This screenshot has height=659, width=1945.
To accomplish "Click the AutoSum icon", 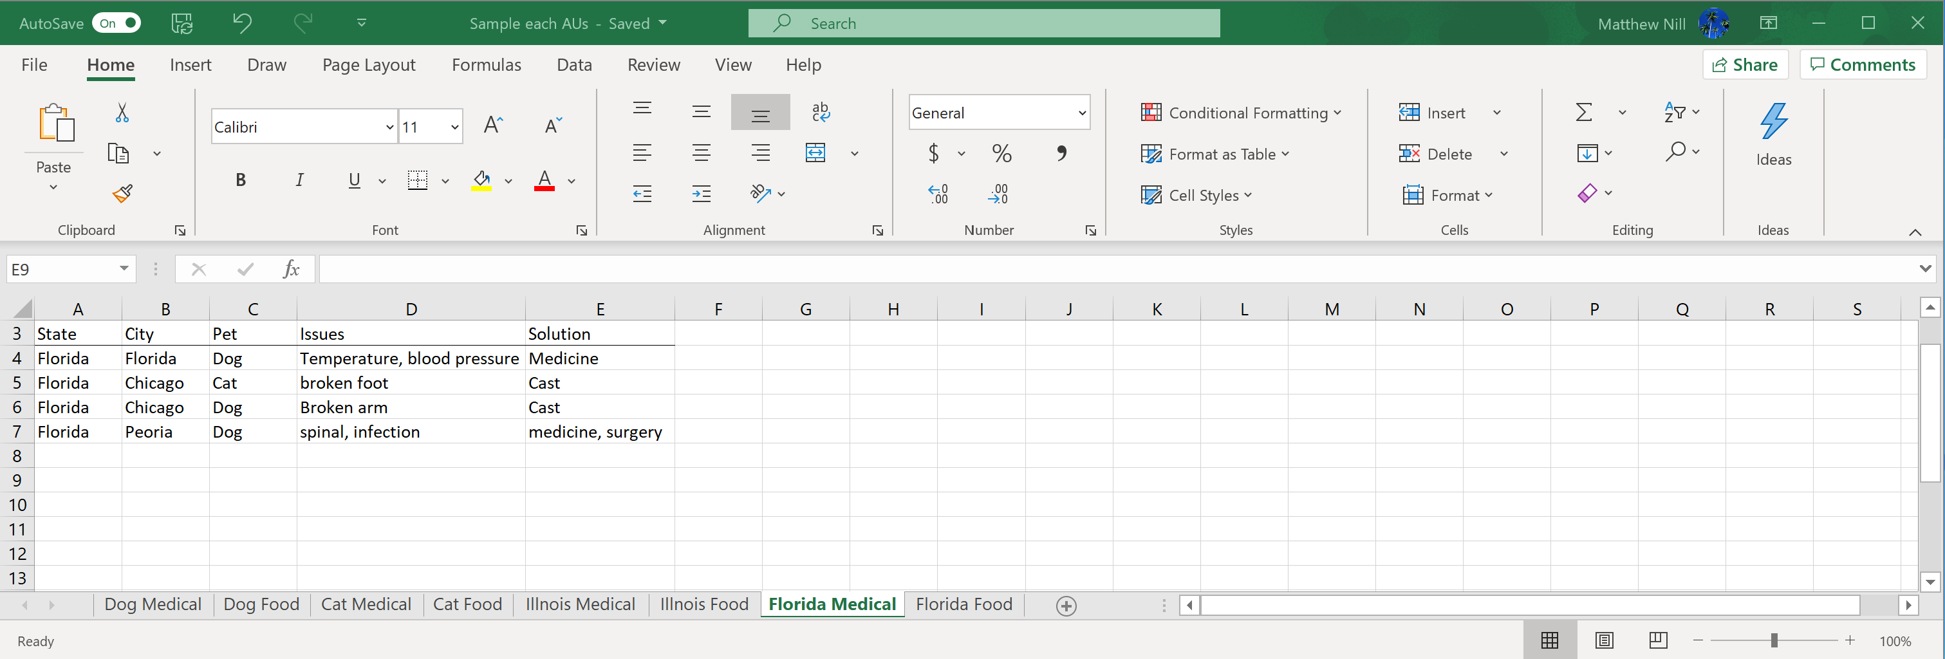I will 1584,112.
